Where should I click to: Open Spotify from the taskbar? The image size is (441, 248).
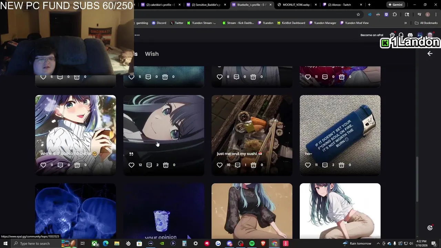pyautogui.click(x=252, y=244)
